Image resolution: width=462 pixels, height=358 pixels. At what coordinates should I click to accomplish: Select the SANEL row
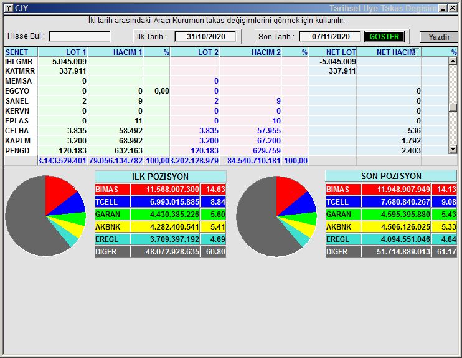[x=226, y=101]
